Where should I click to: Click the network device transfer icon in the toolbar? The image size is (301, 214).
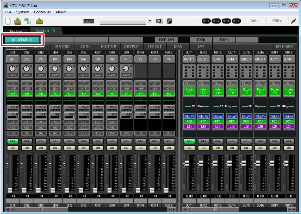tap(27, 21)
